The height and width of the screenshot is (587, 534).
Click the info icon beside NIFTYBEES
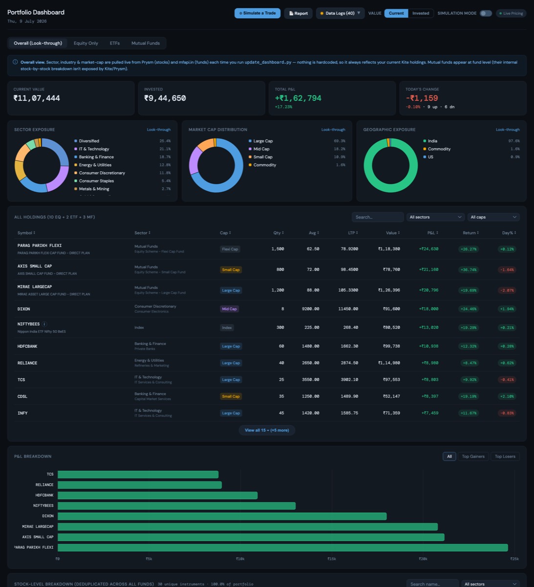tap(44, 324)
